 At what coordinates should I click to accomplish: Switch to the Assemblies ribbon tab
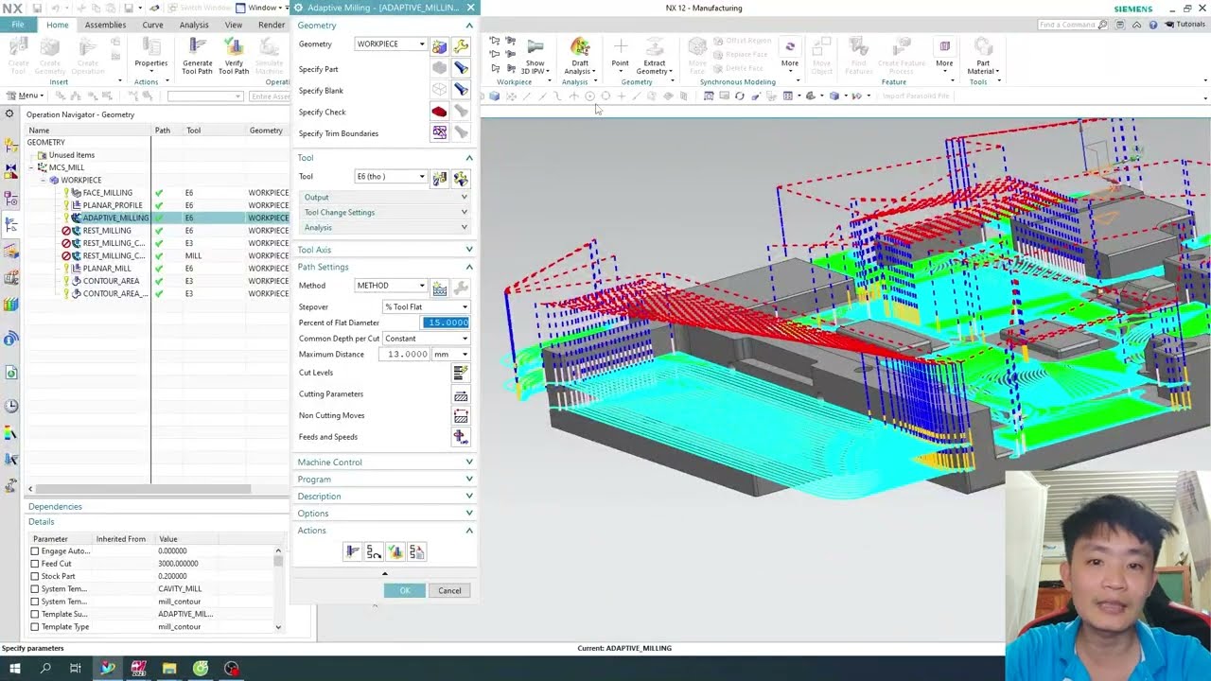(105, 25)
